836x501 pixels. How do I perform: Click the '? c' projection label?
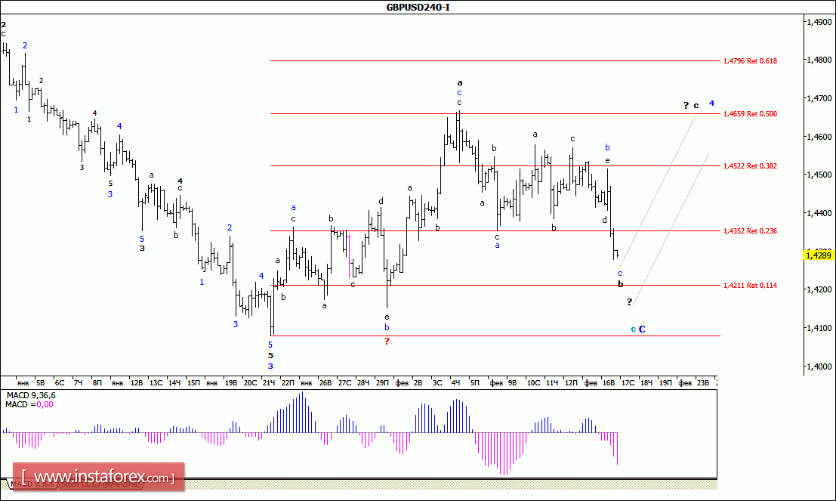(x=691, y=106)
